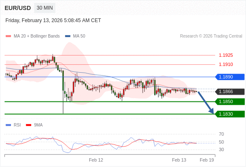Click the RSI blue legend swatch
The height and width of the screenshot is (167, 246).
point(8,125)
